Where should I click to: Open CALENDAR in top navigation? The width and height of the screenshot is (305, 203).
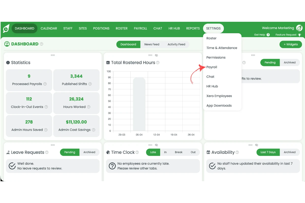[x=49, y=28]
